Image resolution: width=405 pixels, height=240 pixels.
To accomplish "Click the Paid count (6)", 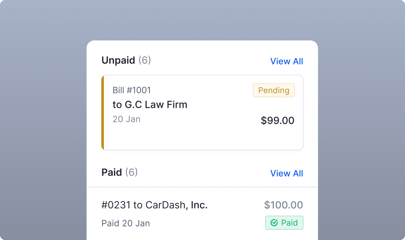I will coord(131,172).
